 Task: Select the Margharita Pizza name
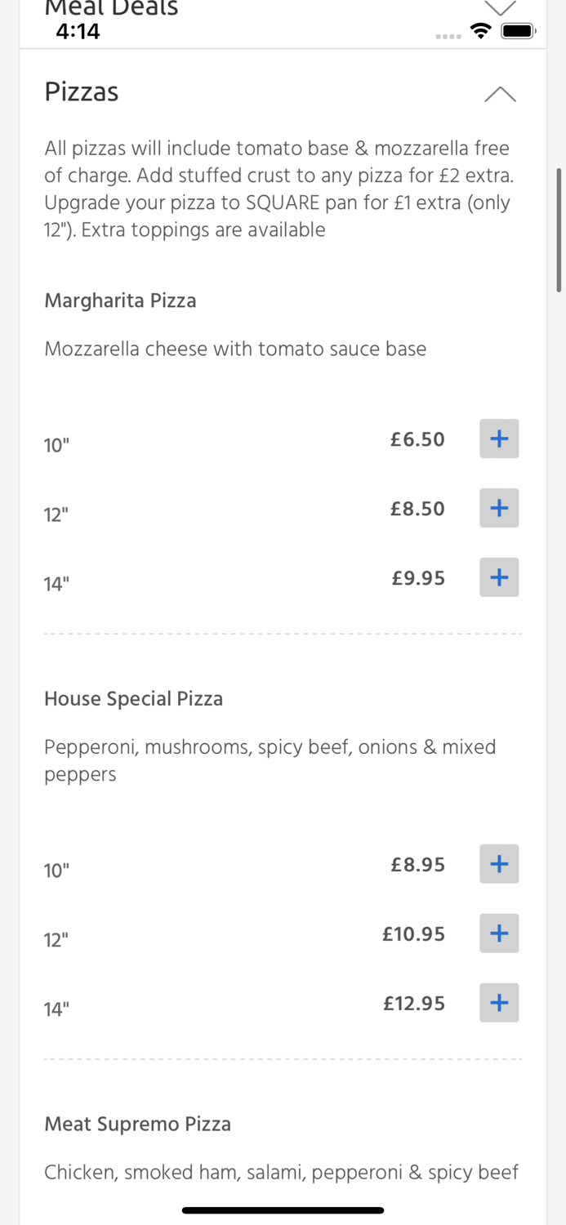pos(120,301)
